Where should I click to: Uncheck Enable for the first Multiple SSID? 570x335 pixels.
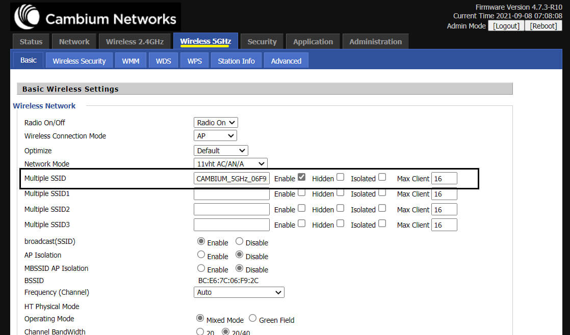tap(301, 178)
